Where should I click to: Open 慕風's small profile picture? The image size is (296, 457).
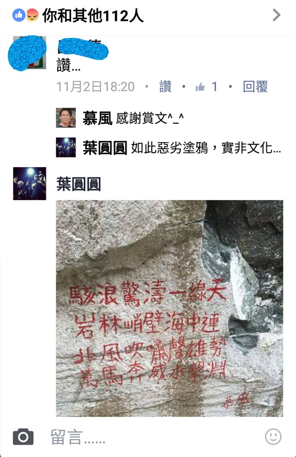66,118
